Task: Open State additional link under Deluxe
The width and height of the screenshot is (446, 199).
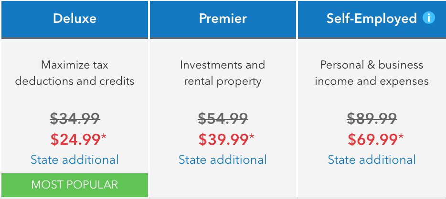Action: pos(74,159)
